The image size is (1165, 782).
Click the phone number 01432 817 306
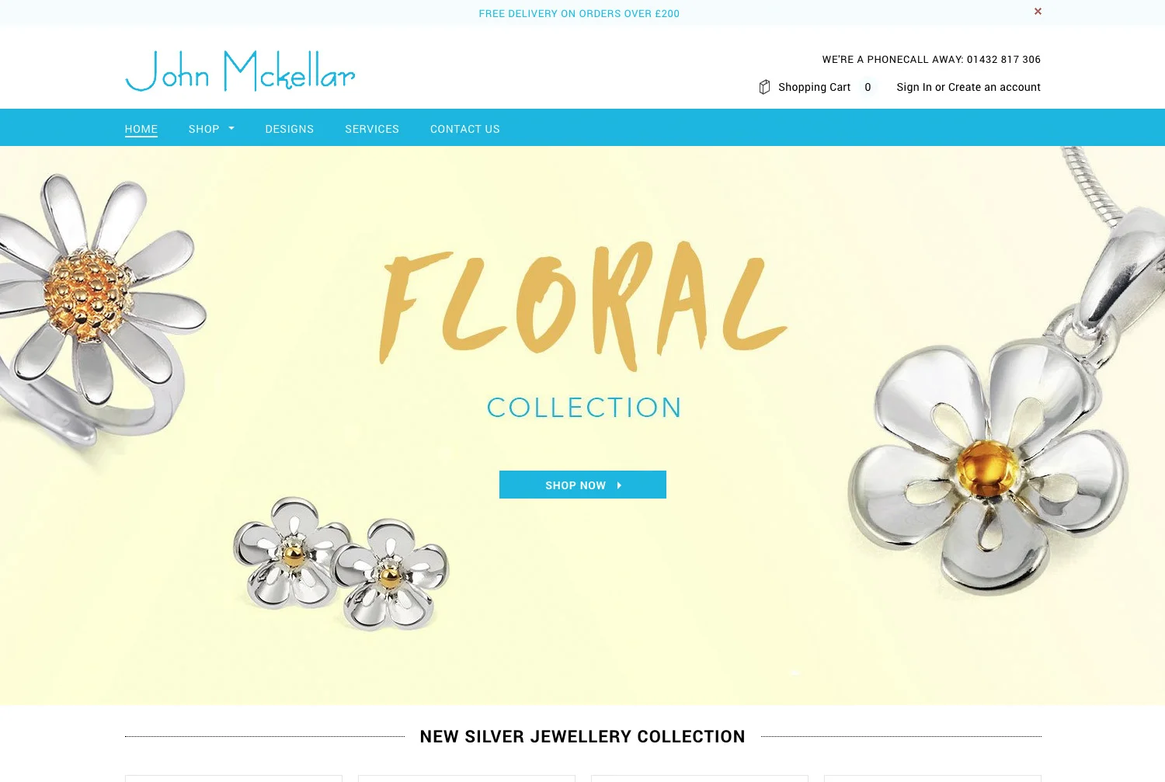pyautogui.click(x=1003, y=59)
